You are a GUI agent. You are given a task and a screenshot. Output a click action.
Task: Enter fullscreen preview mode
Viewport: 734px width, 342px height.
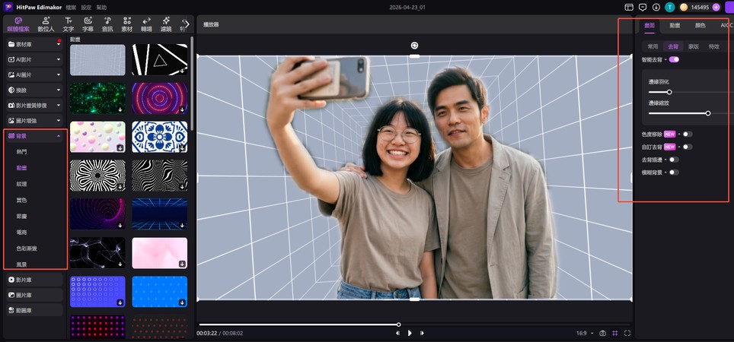click(x=627, y=333)
